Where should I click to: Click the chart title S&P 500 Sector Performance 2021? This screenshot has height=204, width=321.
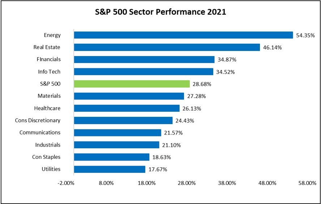(160, 12)
